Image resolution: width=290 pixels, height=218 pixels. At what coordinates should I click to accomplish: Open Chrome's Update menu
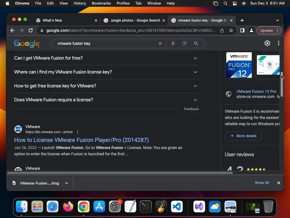point(269,30)
